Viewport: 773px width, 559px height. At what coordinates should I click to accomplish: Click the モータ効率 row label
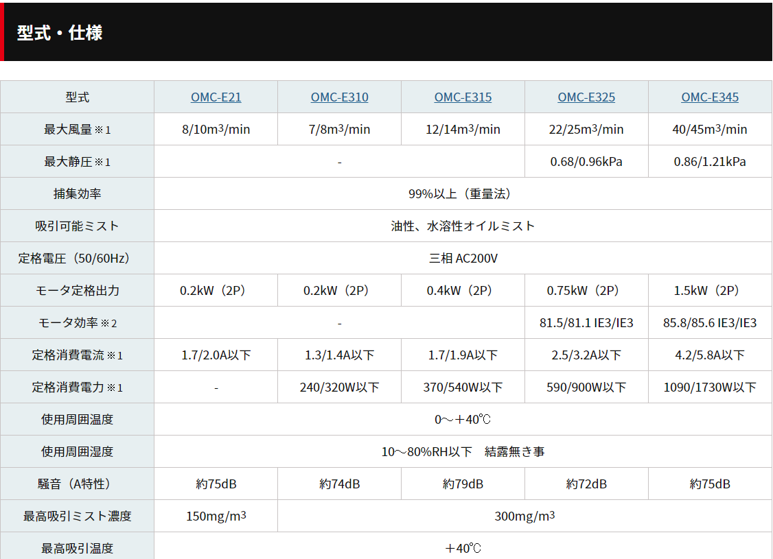[x=78, y=323]
